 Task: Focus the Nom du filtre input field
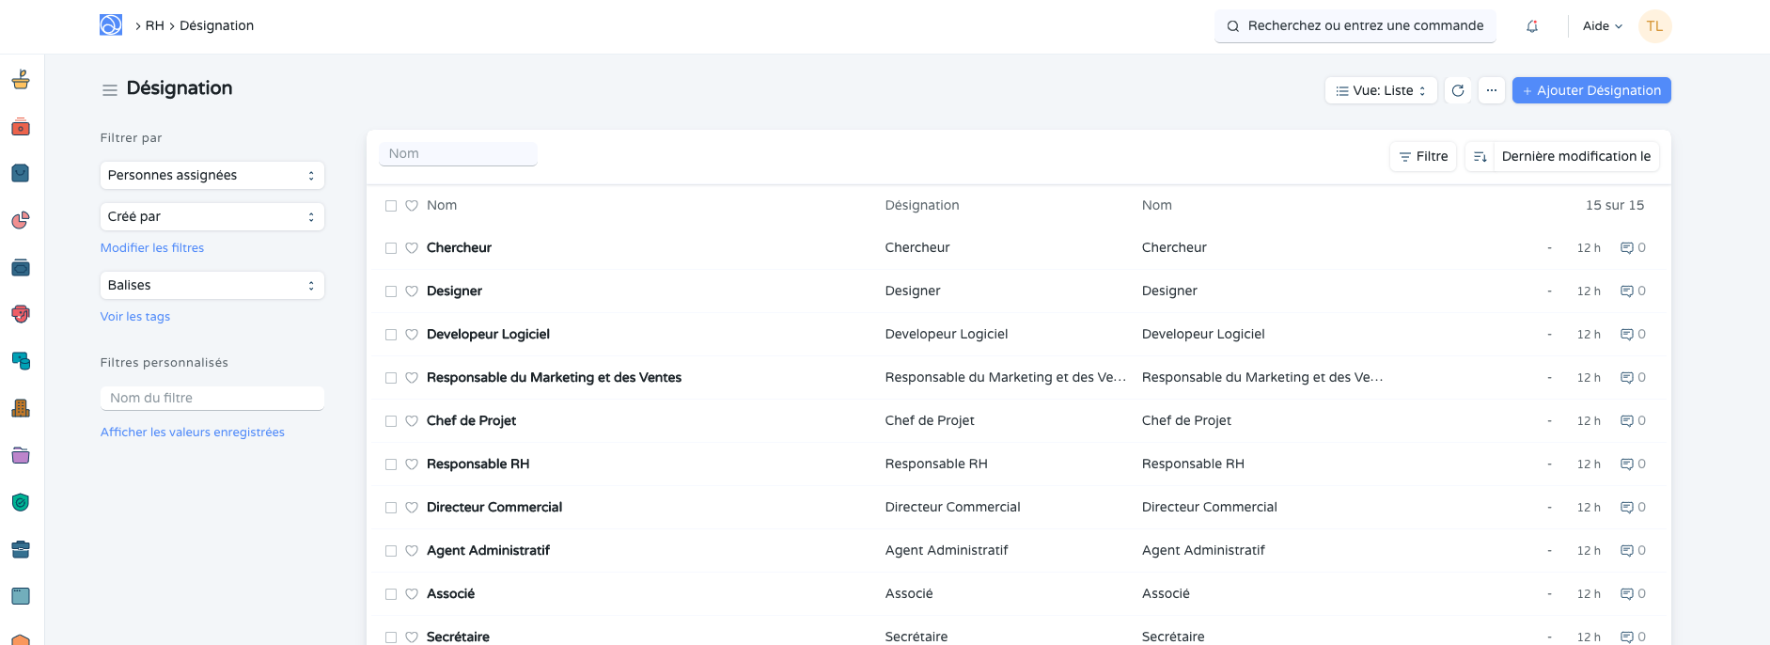pos(211,399)
